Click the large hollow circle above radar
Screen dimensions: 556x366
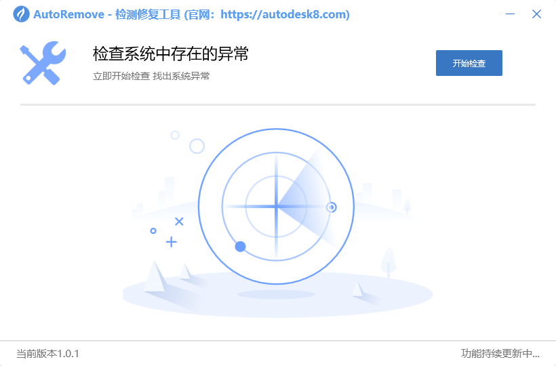[x=197, y=146]
